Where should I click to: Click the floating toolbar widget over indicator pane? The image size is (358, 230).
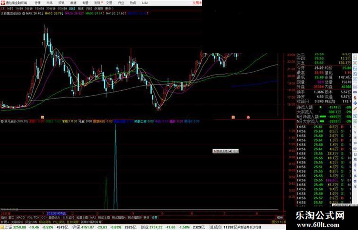[225, 151]
